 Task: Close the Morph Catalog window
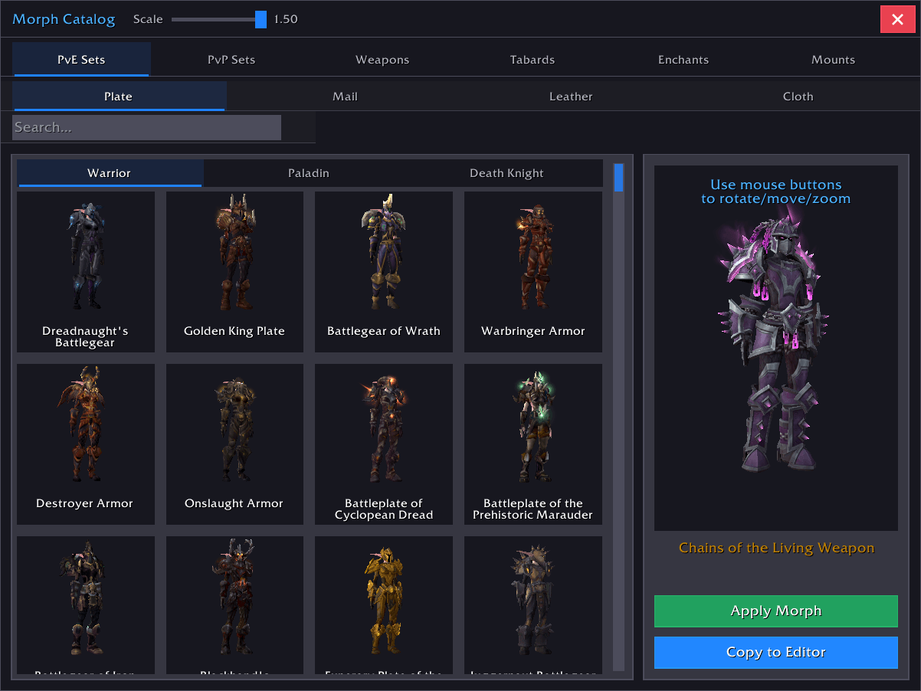click(897, 19)
